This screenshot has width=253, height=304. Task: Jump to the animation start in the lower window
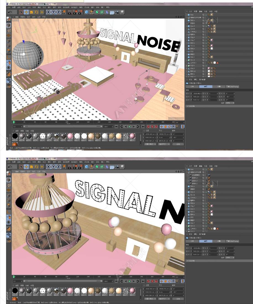pos(116,281)
